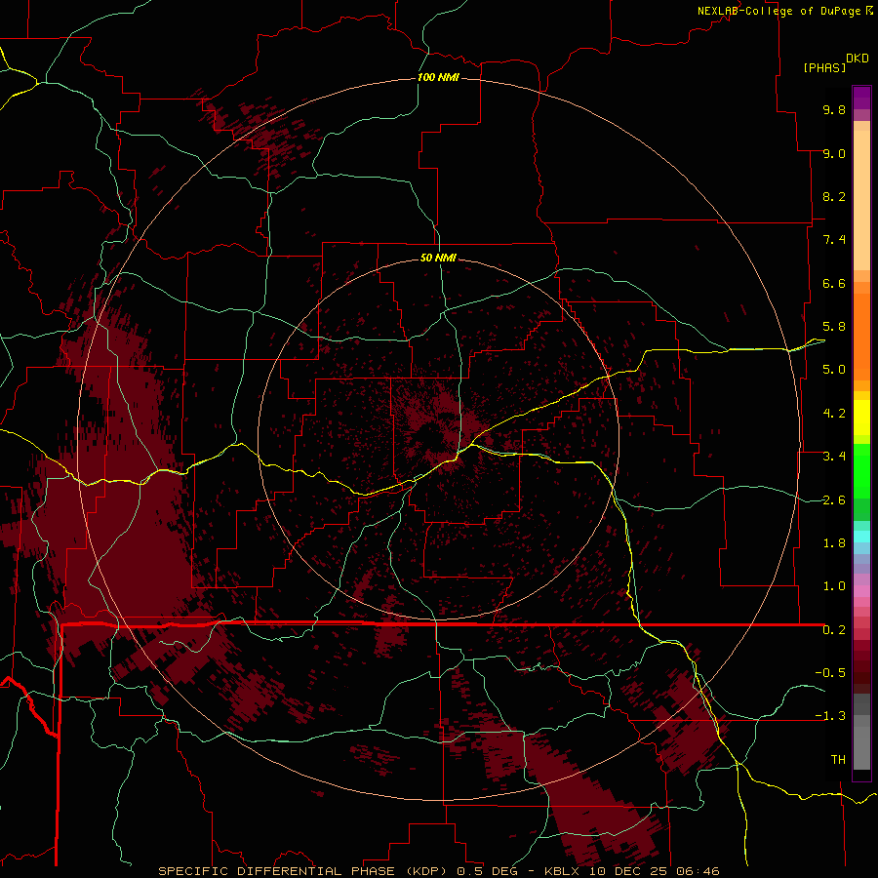Viewport: 878px width, 878px height.
Task: Click the DKD unit label above legend
Action: (858, 59)
